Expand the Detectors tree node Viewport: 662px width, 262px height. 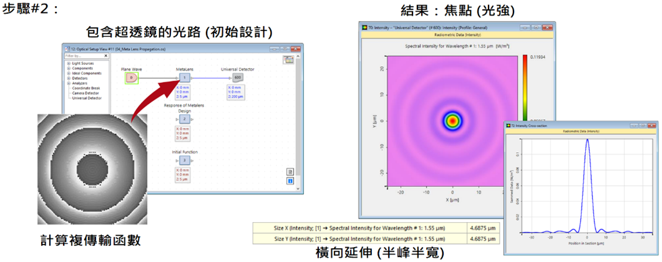(69, 79)
